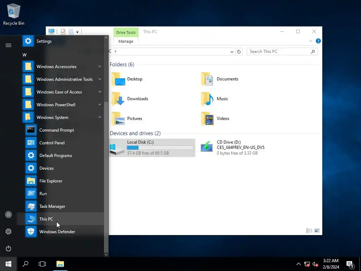
Task: Expand Windows PowerShell folder
Action: (x=60, y=104)
